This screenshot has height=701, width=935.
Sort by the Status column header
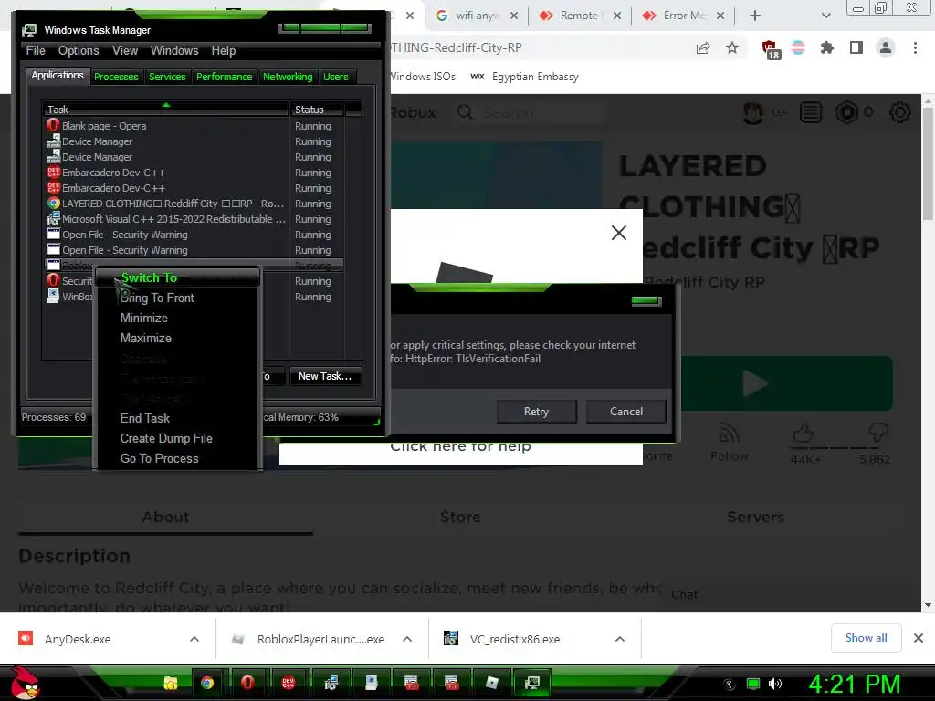coord(317,110)
